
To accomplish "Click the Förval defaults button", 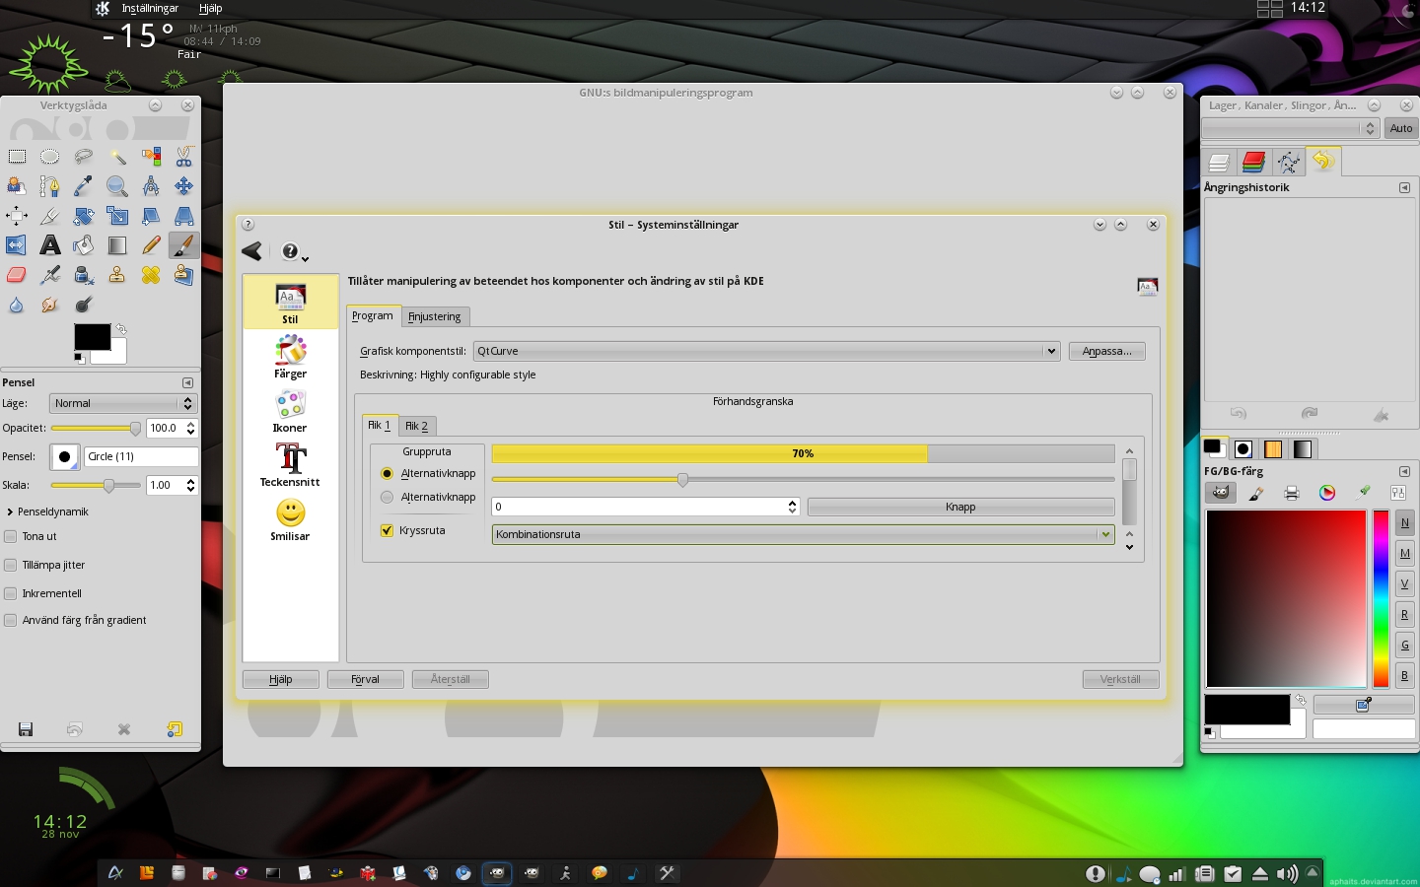I will pyautogui.click(x=365, y=679).
